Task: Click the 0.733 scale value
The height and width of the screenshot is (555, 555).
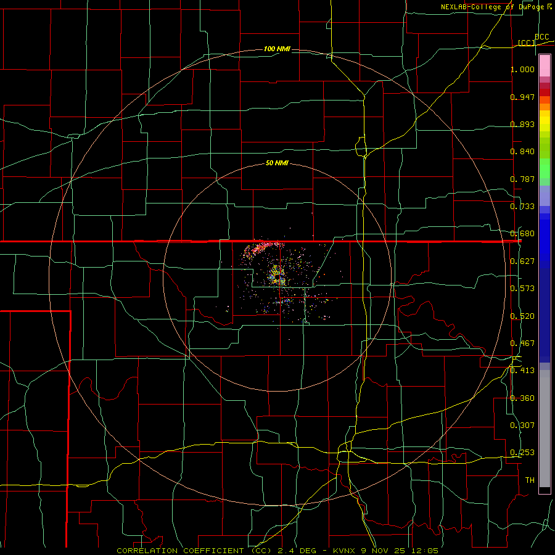Action: (x=522, y=207)
